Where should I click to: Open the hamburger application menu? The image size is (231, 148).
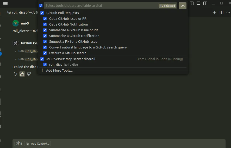(5, 3)
